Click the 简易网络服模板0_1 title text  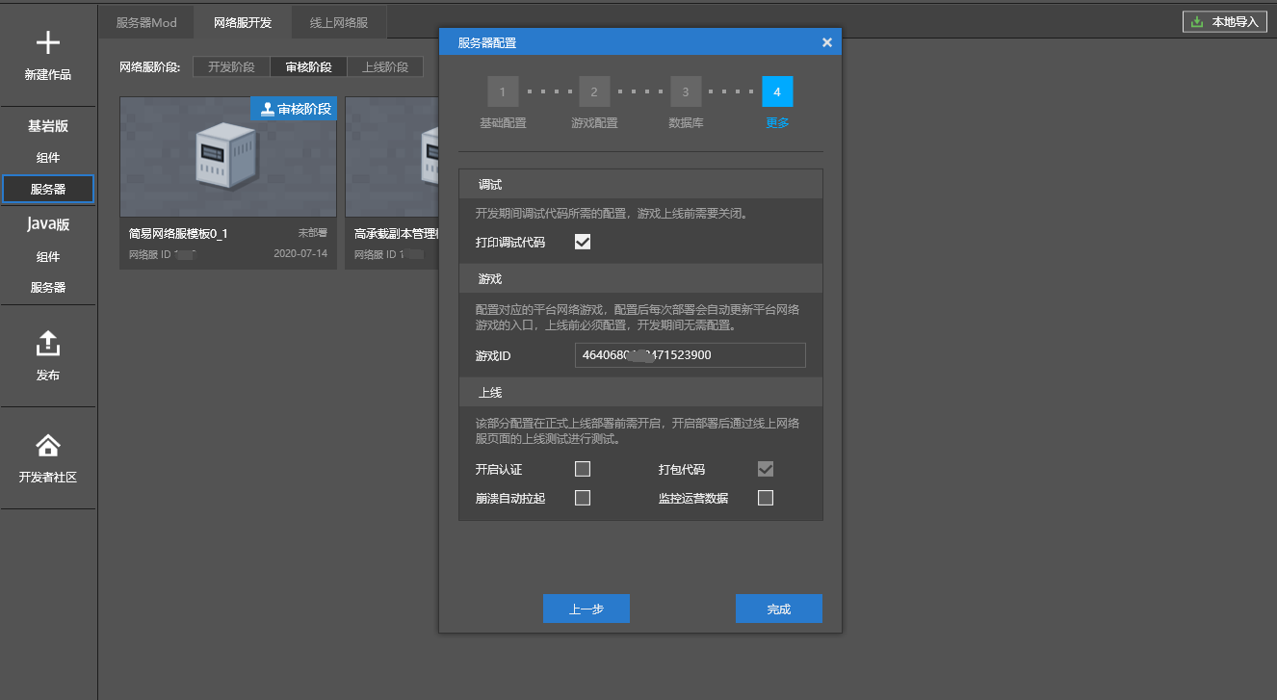point(178,234)
